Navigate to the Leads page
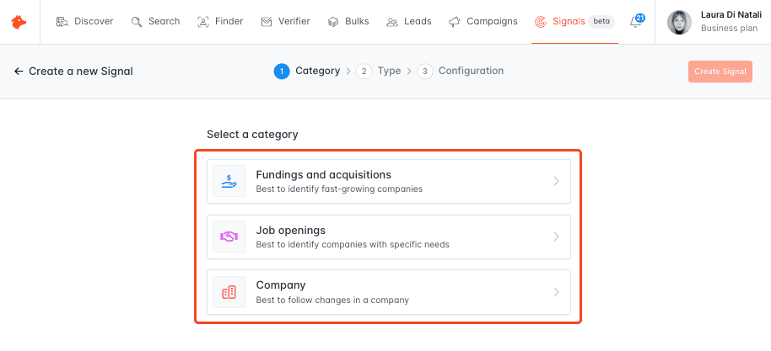Screen dimensions: 771x351 click(x=408, y=22)
